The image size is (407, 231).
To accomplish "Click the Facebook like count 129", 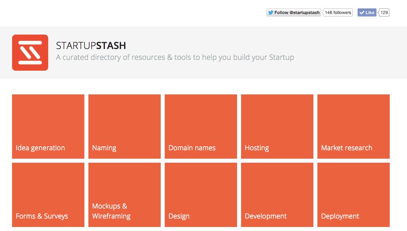I will click(384, 12).
